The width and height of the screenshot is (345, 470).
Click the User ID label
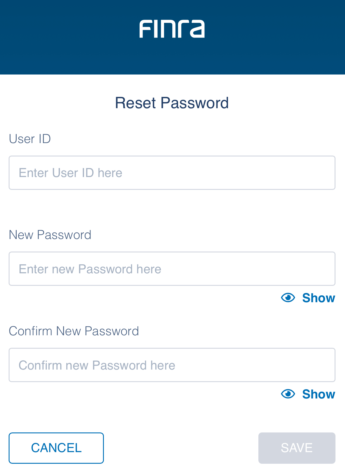tap(29, 139)
